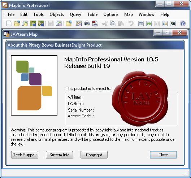Open the Map menu
This screenshot has width=191, height=178.
pyautogui.click(x=129, y=14)
